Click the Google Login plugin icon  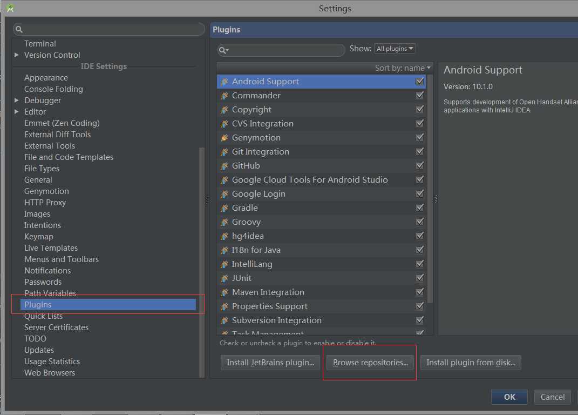click(225, 194)
